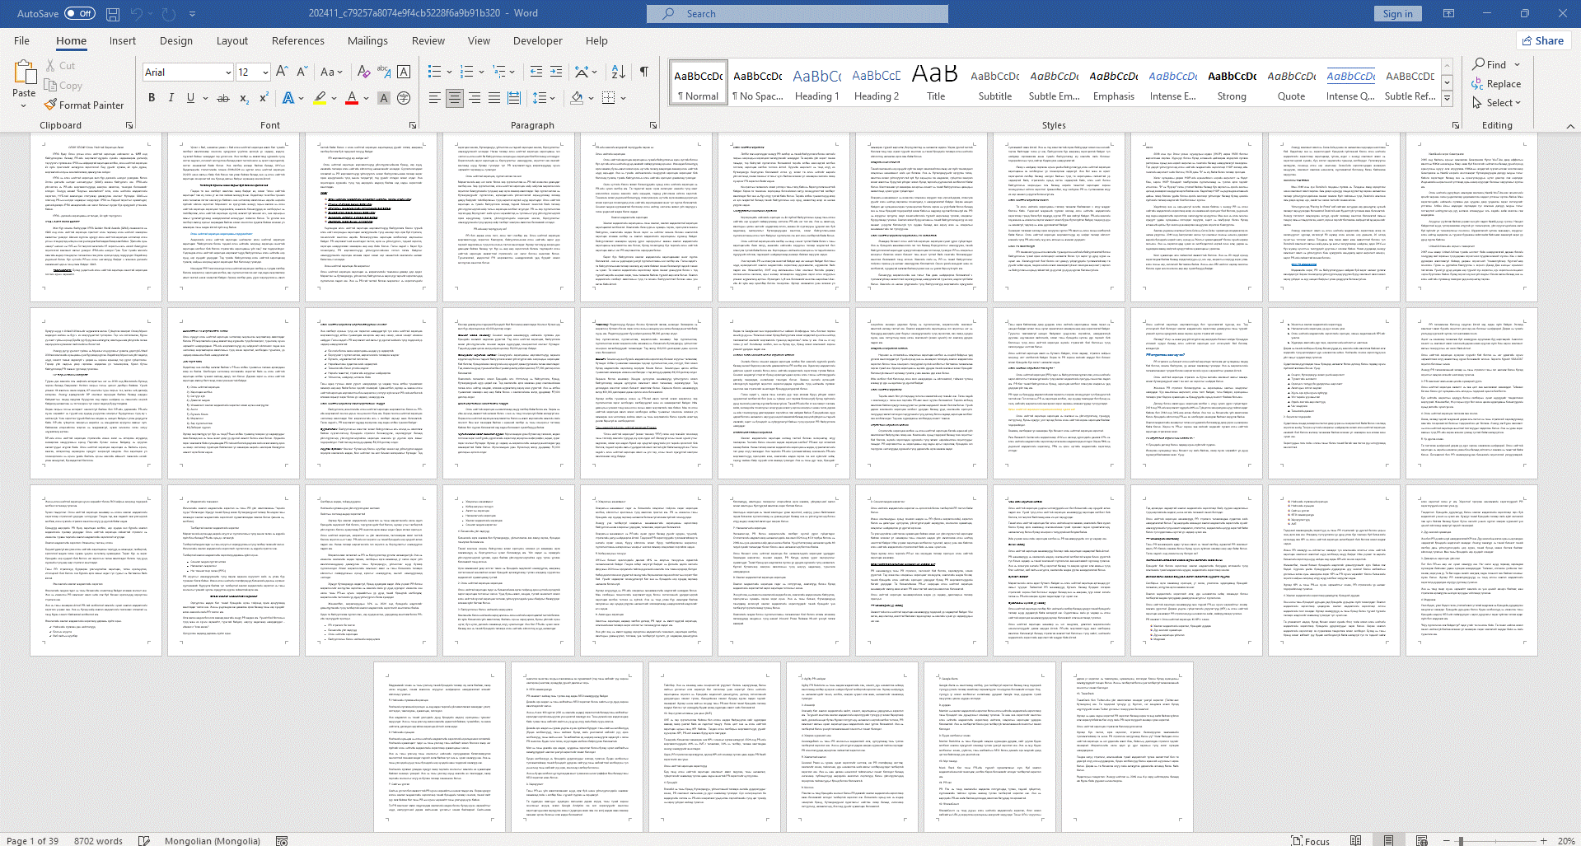Enable Focus mode
Viewport: 1581px width, 846px height.
pos(1310,840)
